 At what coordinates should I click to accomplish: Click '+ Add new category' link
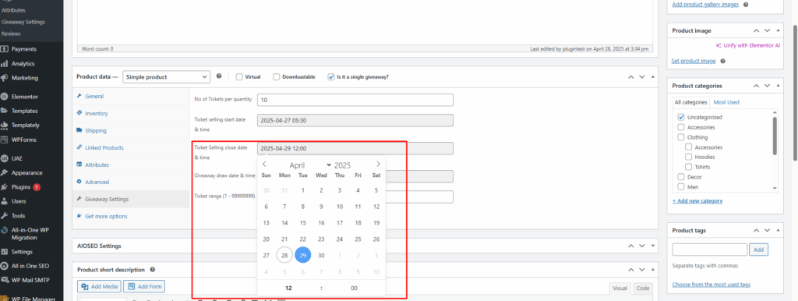tap(697, 200)
